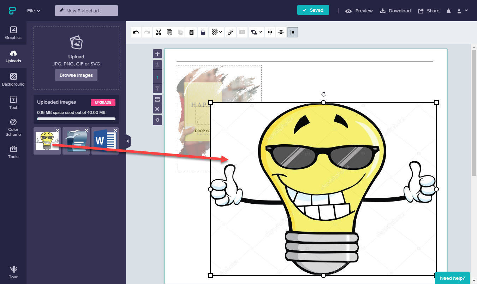Click the Download button
477x284 pixels.
[x=395, y=11]
